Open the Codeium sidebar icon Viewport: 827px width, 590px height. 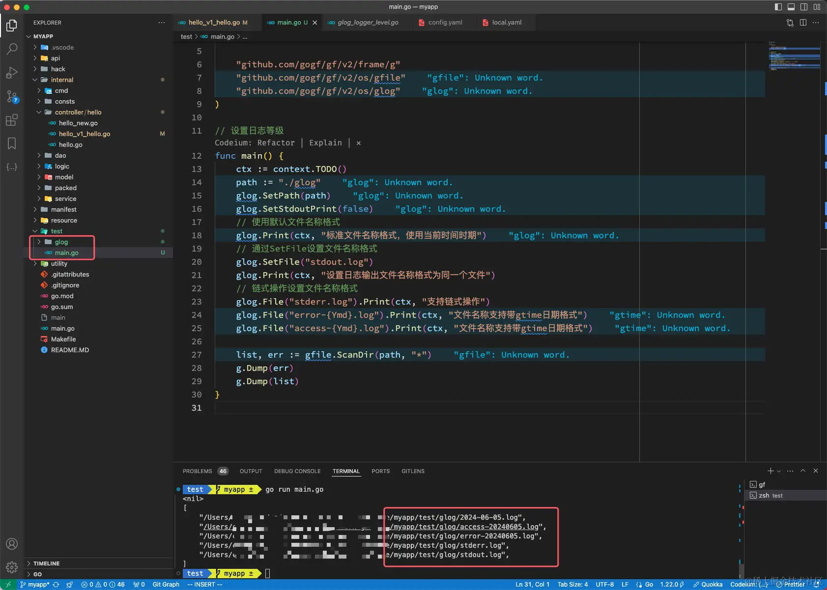12,167
